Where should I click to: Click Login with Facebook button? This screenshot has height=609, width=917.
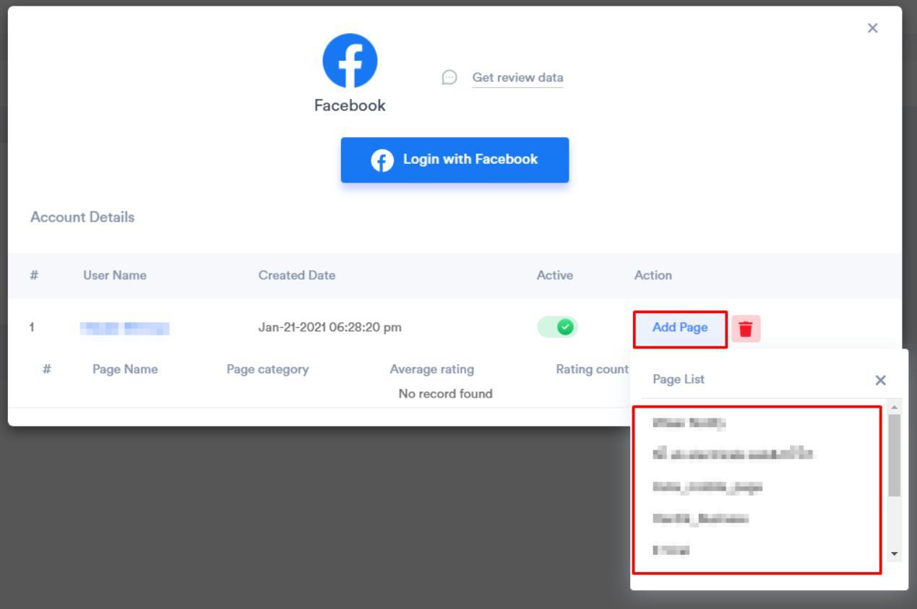point(455,159)
